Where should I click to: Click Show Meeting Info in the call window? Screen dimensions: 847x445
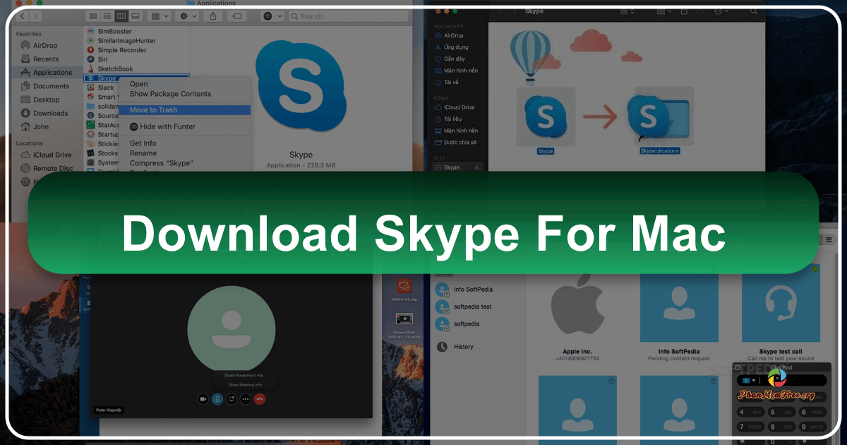(x=244, y=385)
